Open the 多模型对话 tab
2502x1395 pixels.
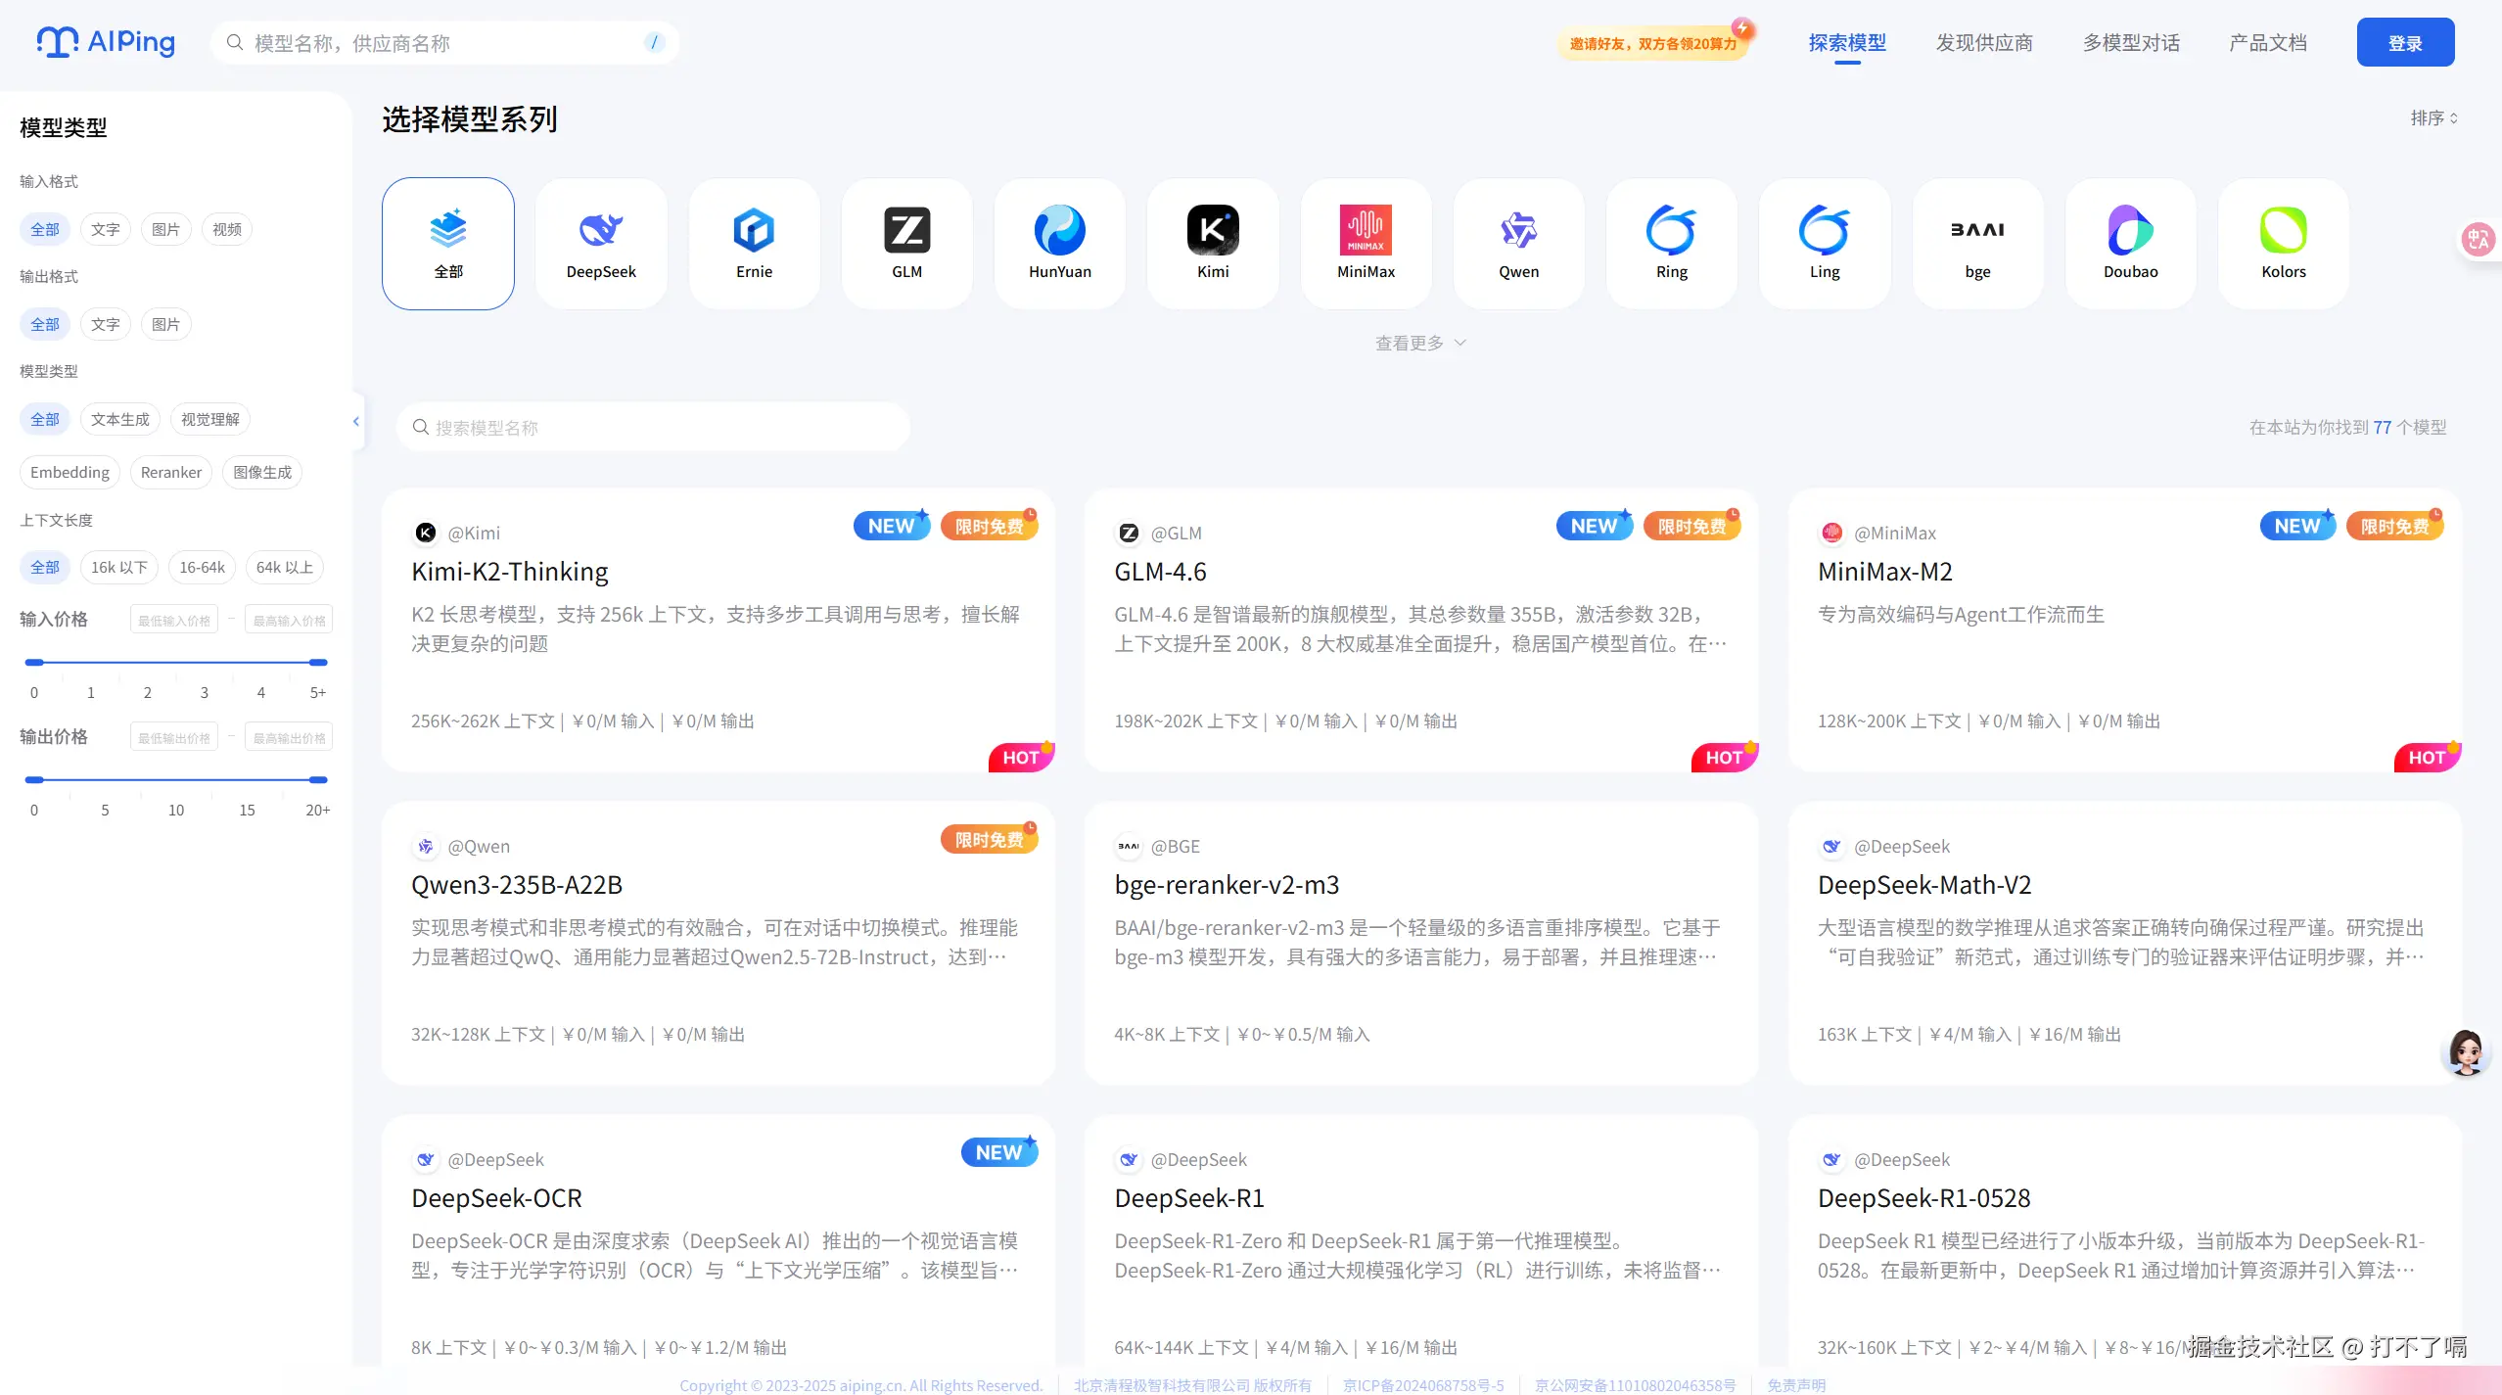(x=2131, y=43)
